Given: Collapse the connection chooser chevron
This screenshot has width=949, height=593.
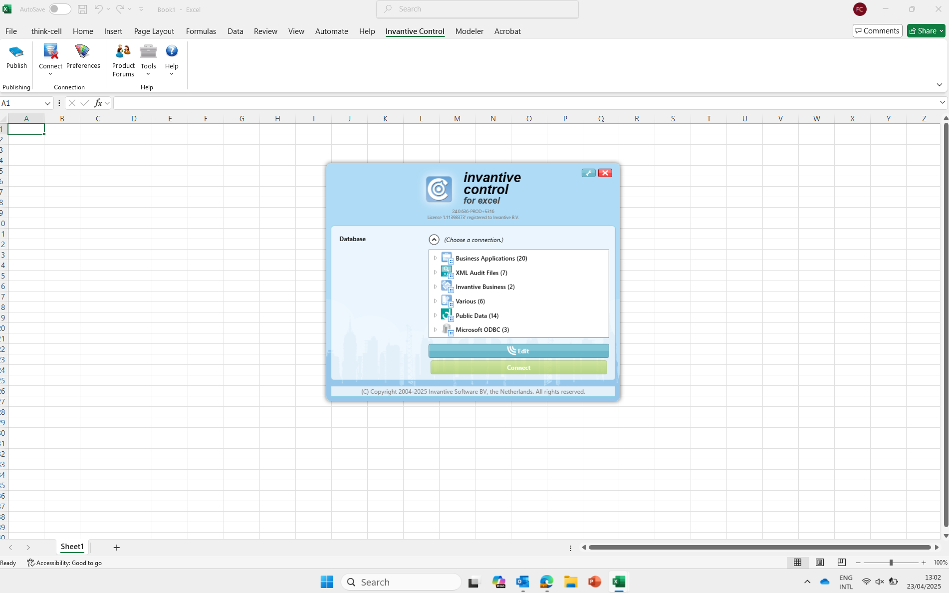Looking at the screenshot, I should point(434,240).
